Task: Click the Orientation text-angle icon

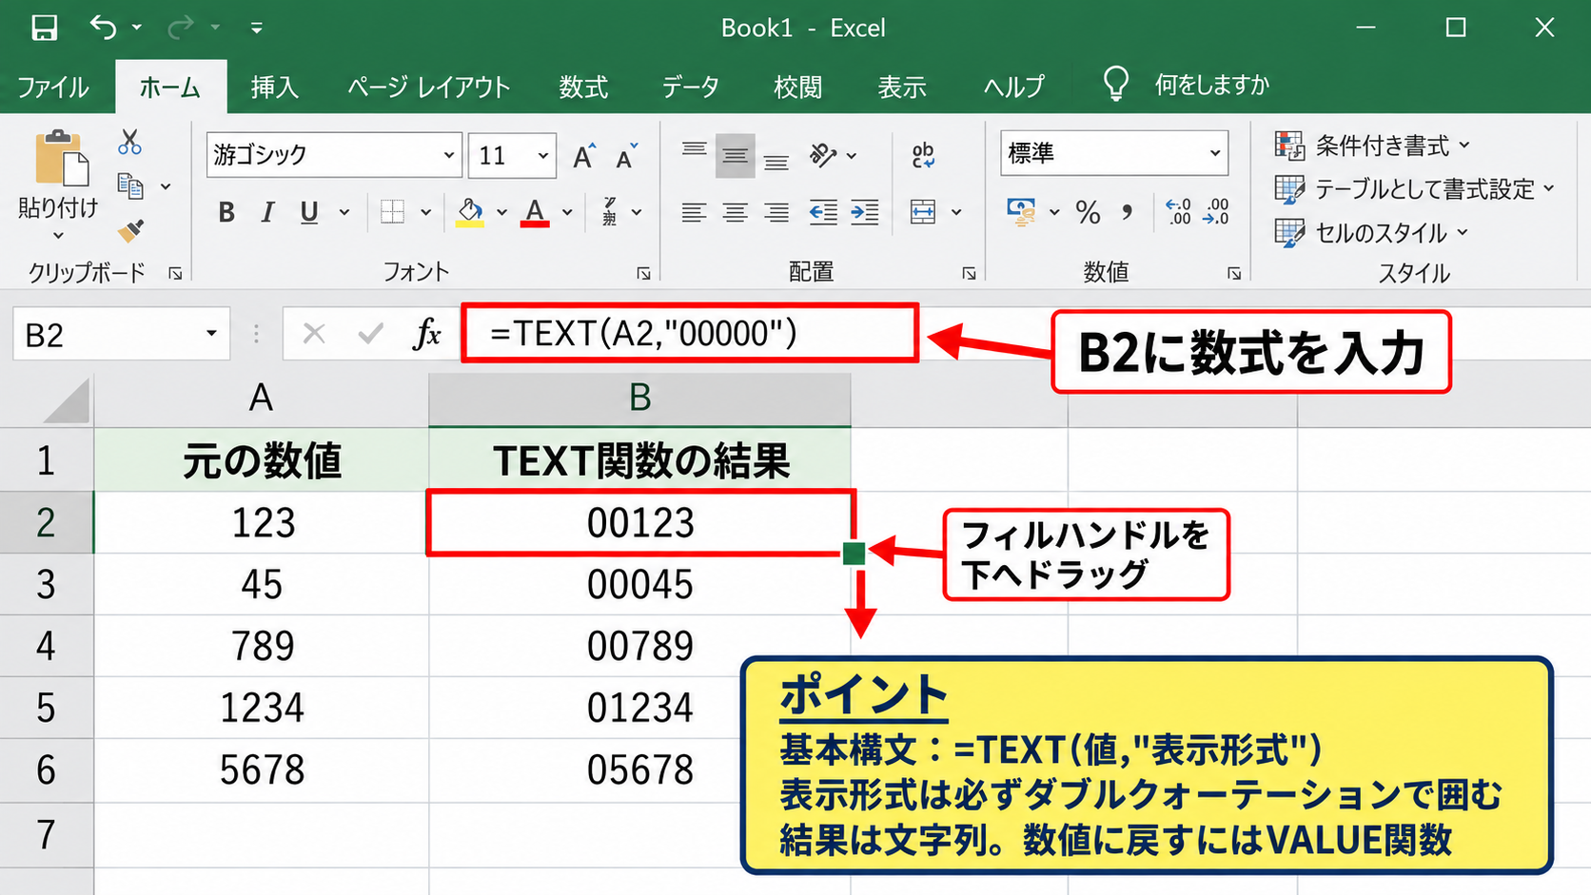Action: tap(823, 155)
